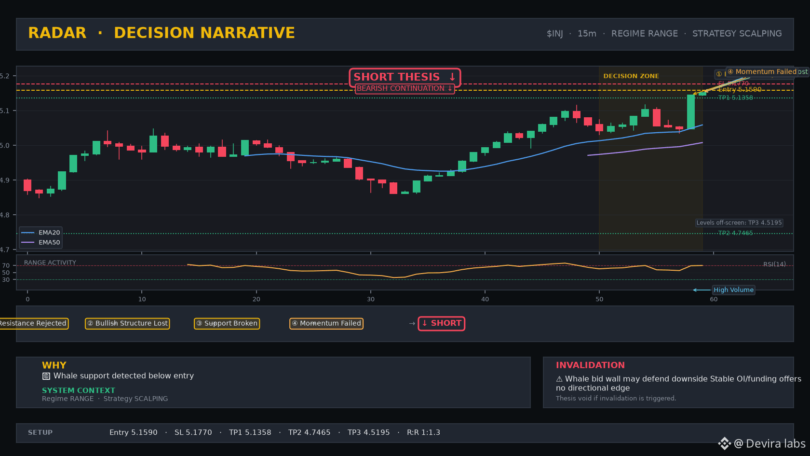This screenshot has width=810, height=456.
Task: Click the High Volume label below the chart
Action: coord(734,290)
